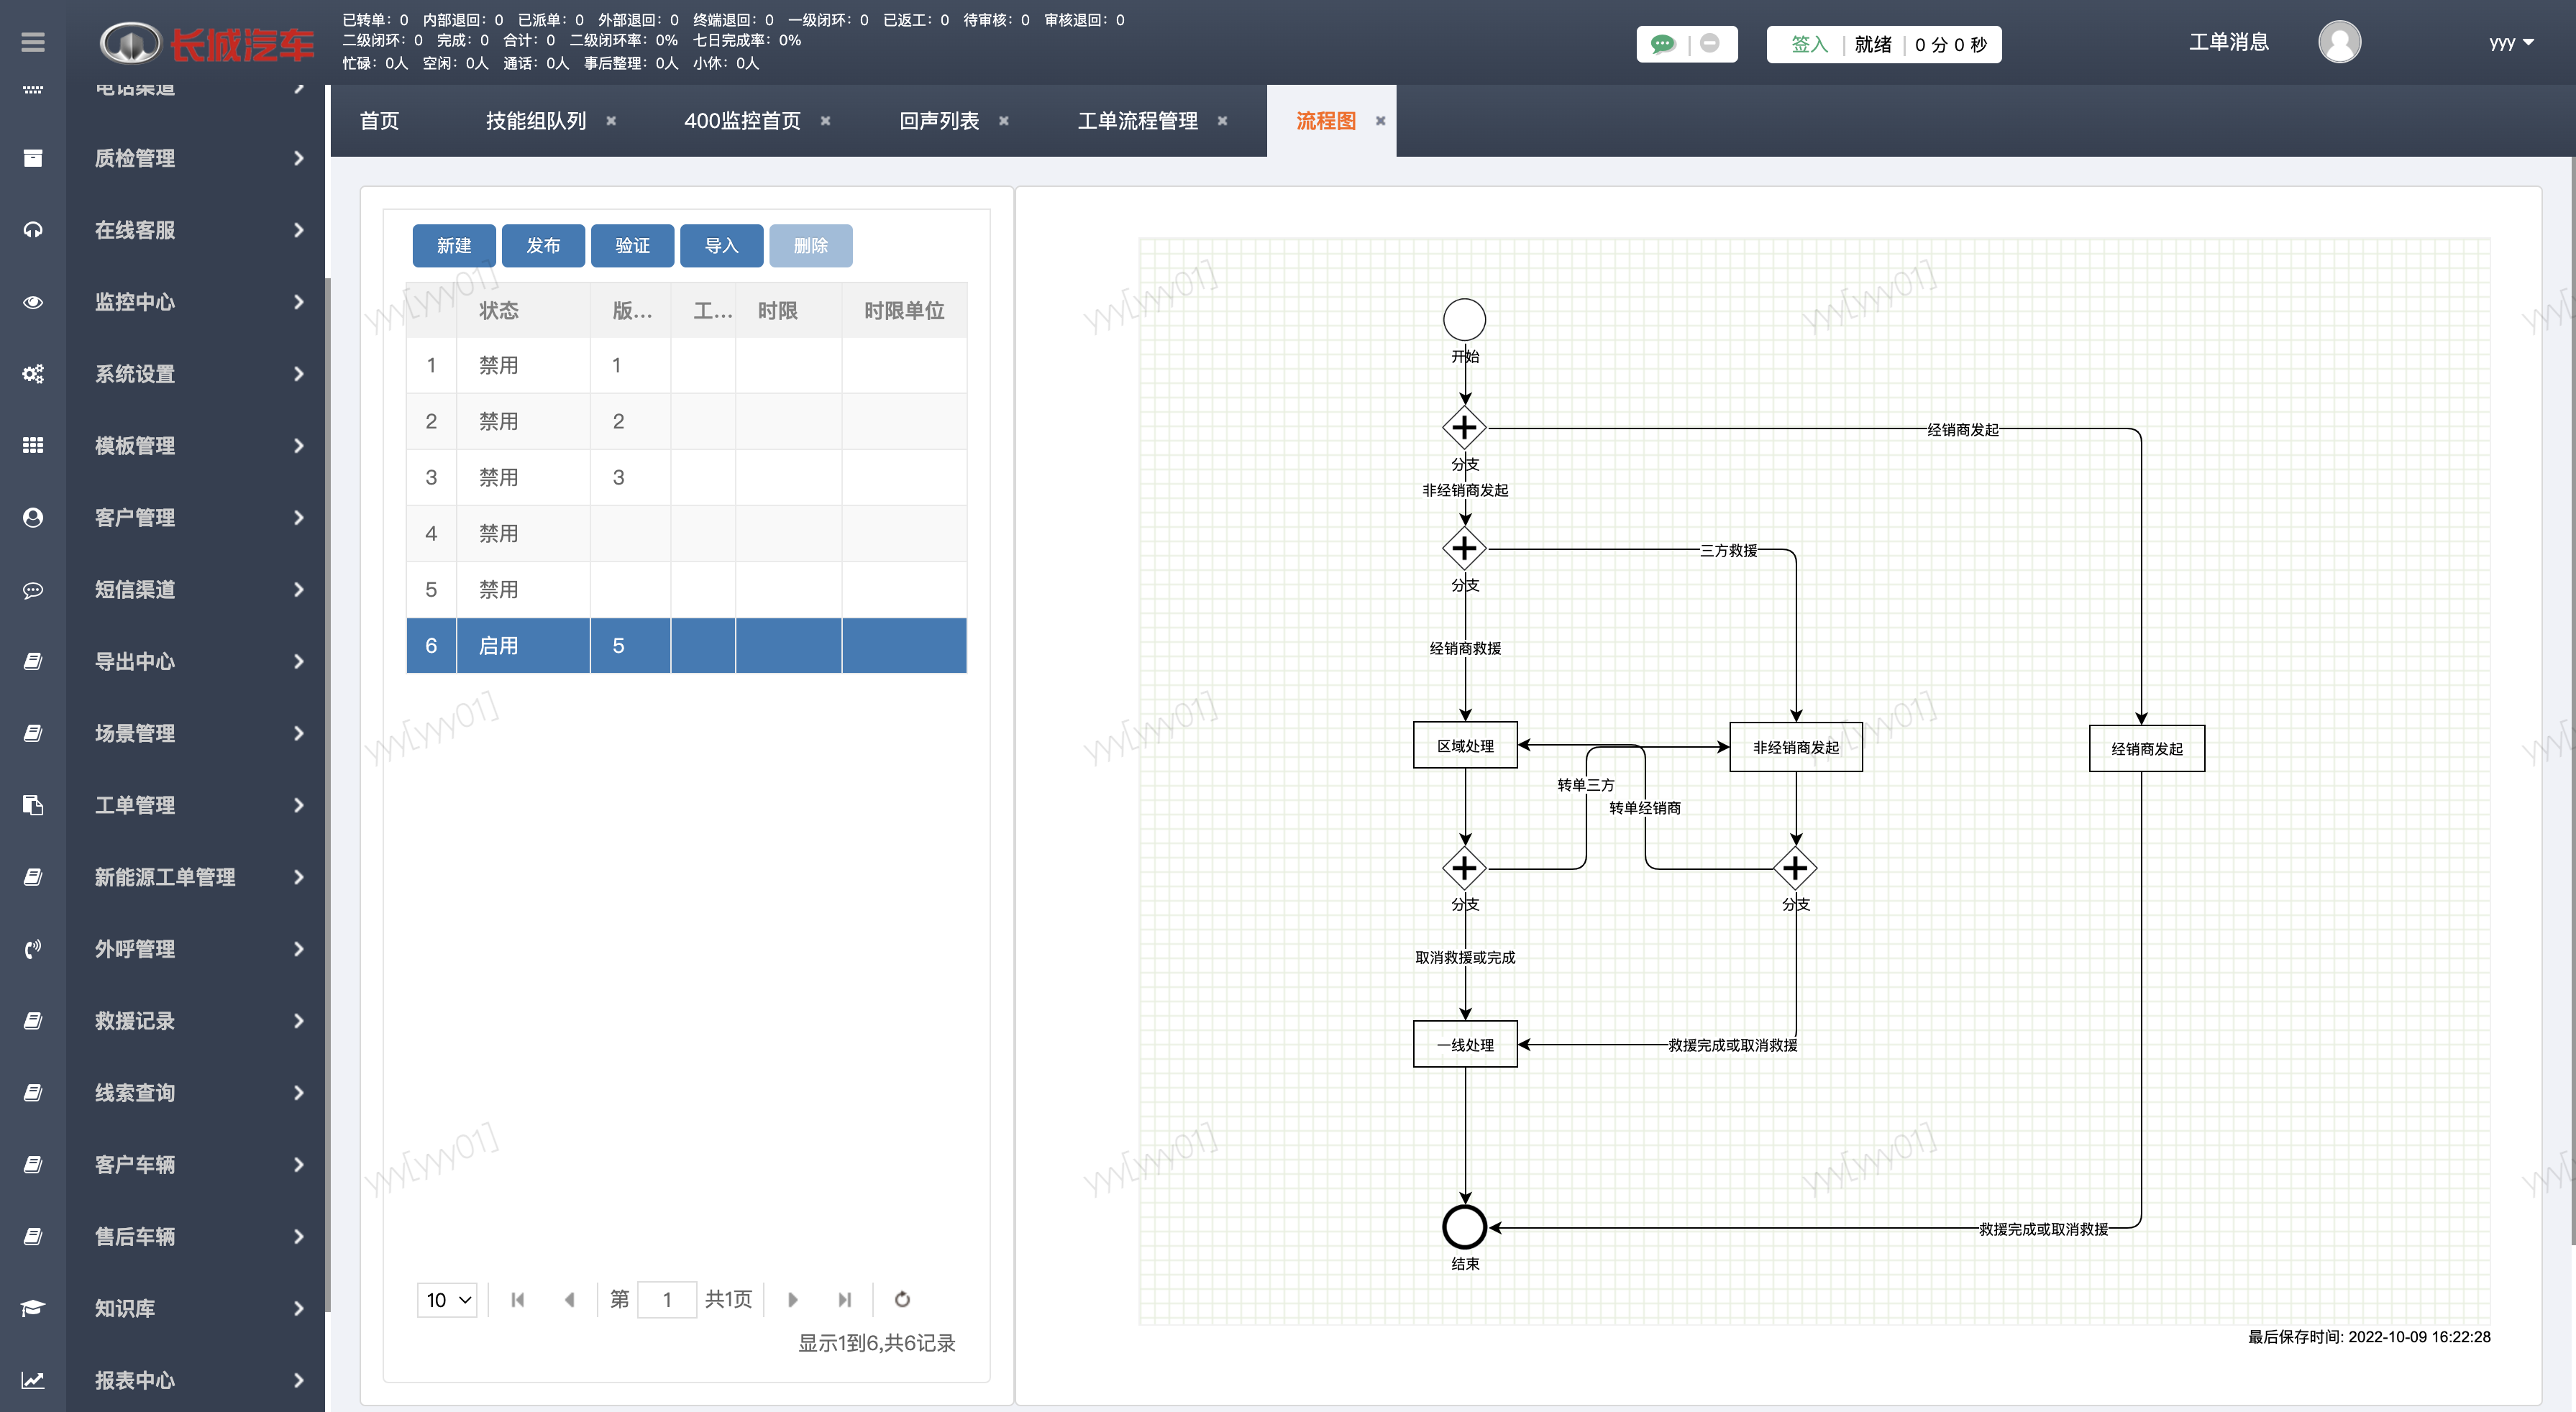Click the 导出中心 sidebar icon
2576x1412 pixels.
pos(33,661)
